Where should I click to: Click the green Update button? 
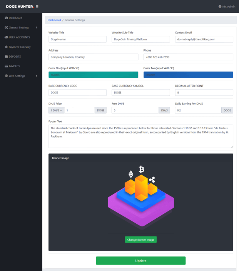(x=141, y=261)
